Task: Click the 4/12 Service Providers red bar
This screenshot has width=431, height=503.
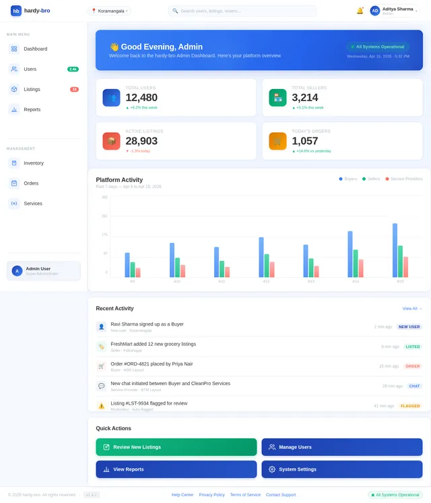Action: point(272,270)
